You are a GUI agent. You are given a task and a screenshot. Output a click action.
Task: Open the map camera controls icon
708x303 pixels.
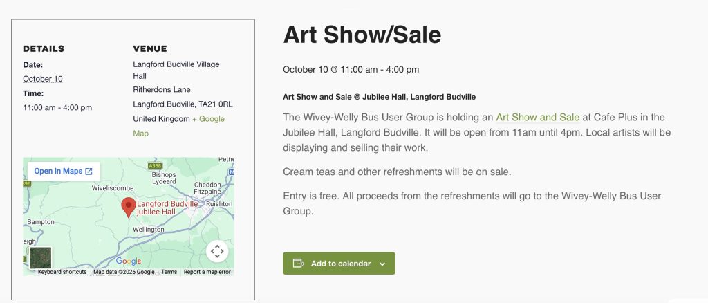click(x=217, y=251)
